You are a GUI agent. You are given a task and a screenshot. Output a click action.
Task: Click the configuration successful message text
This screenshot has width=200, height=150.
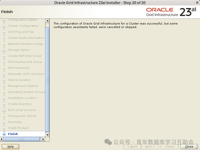click(x=115, y=25)
